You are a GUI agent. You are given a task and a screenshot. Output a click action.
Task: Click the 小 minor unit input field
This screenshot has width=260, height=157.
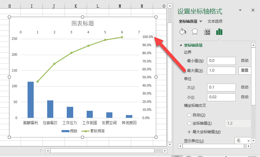click(221, 97)
